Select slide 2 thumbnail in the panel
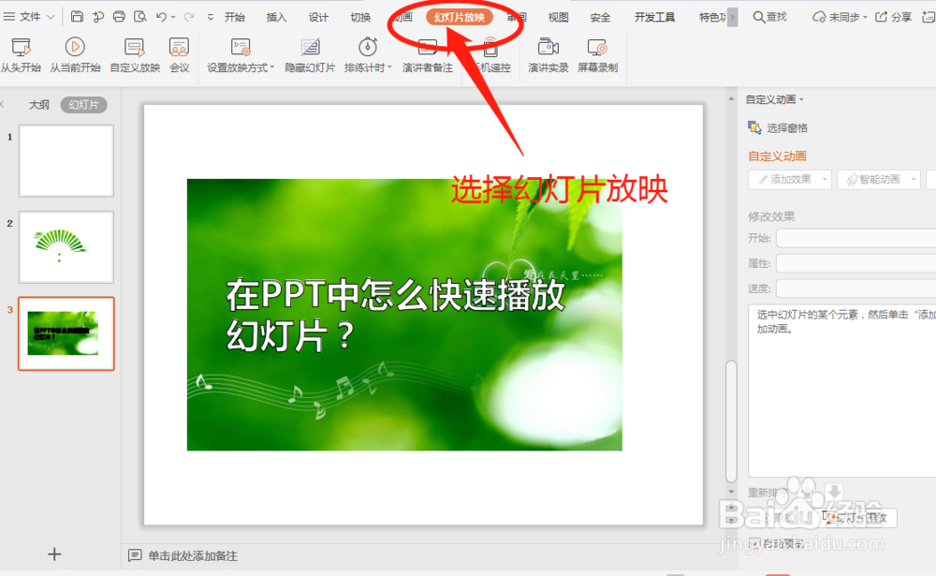Screen dimensions: 936x576 (x=66, y=247)
